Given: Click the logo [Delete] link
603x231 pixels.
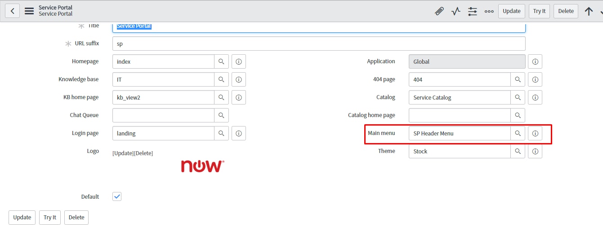Looking at the screenshot, I should pos(143,153).
